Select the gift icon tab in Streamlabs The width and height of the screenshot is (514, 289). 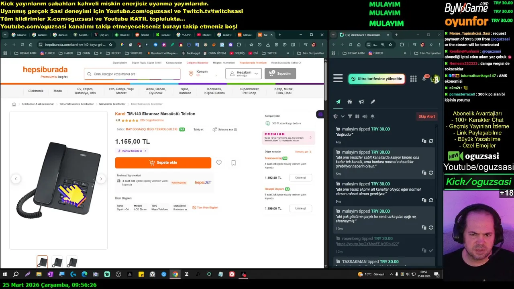(350, 102)
